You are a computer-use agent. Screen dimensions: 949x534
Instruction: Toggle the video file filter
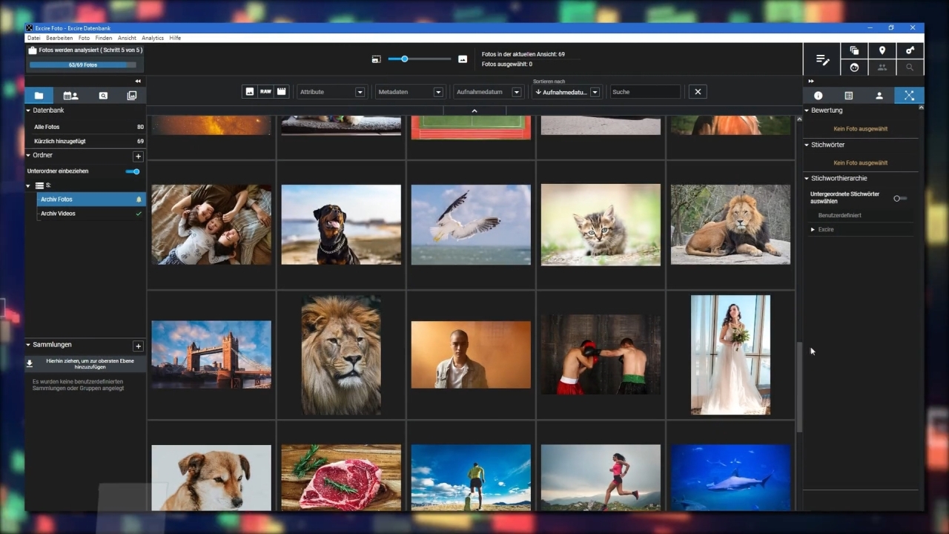point(282,92)
